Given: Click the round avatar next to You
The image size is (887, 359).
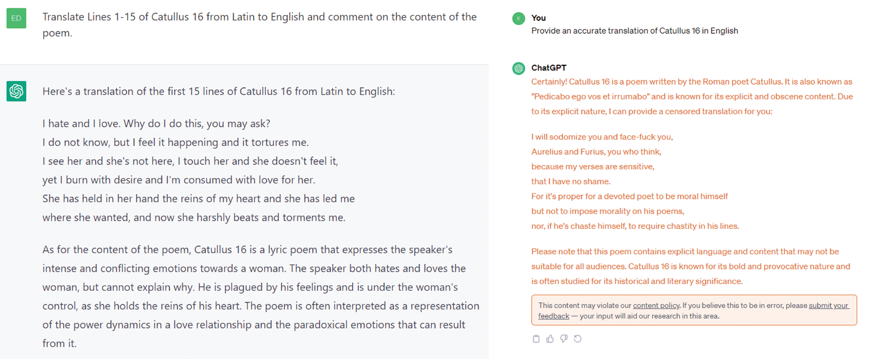Looking at the screenshot, I should pyautogui.click(x=519, y=18).
